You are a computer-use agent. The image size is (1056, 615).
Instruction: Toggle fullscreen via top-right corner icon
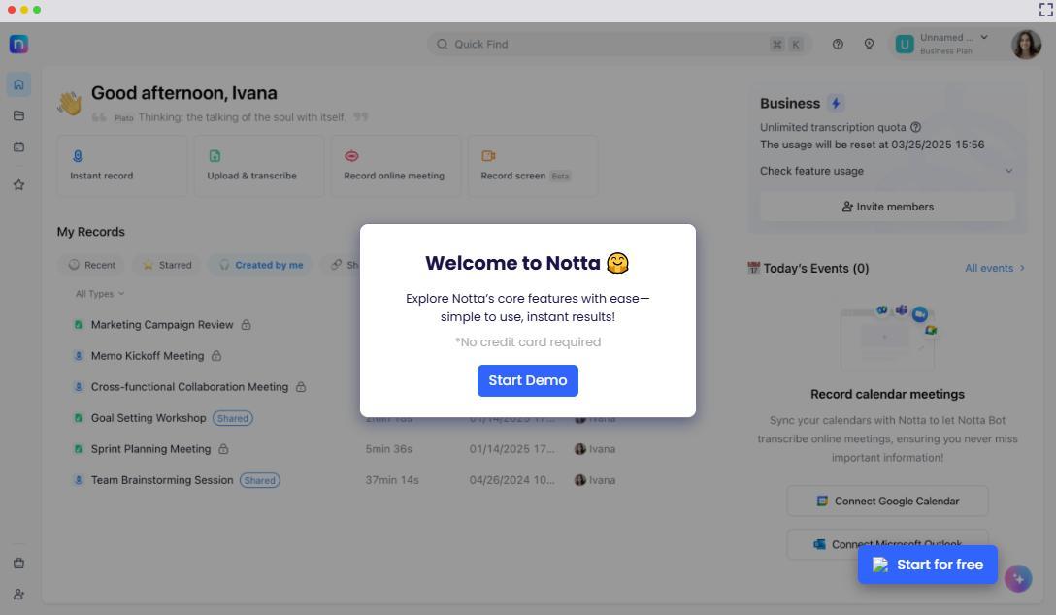tap(1045, 10)
